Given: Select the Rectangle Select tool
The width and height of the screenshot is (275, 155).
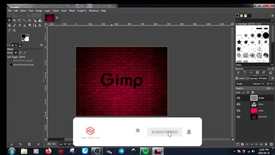Looking at the screenshot, I should pyautogui.click(x=14, y=20).
